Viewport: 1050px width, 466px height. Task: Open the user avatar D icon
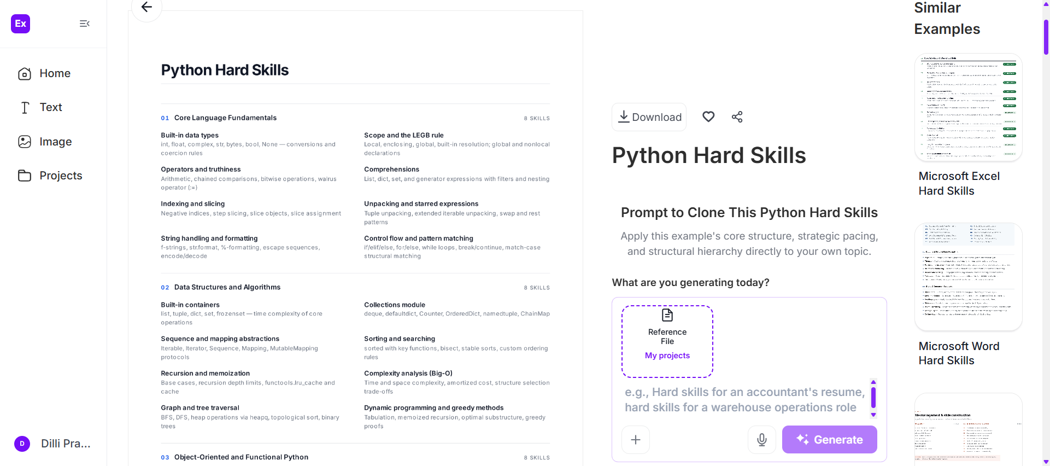click(22, 444)
